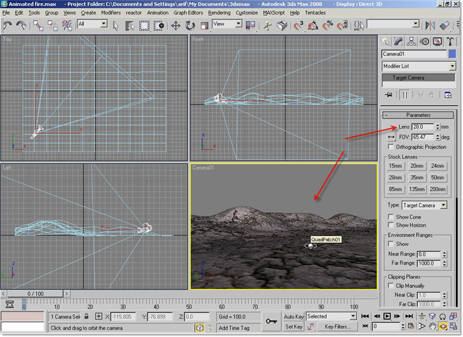Open the Motion command panel tab
Image resolution: width=463 pixels, height=337 pixels.
coord(425,41)
